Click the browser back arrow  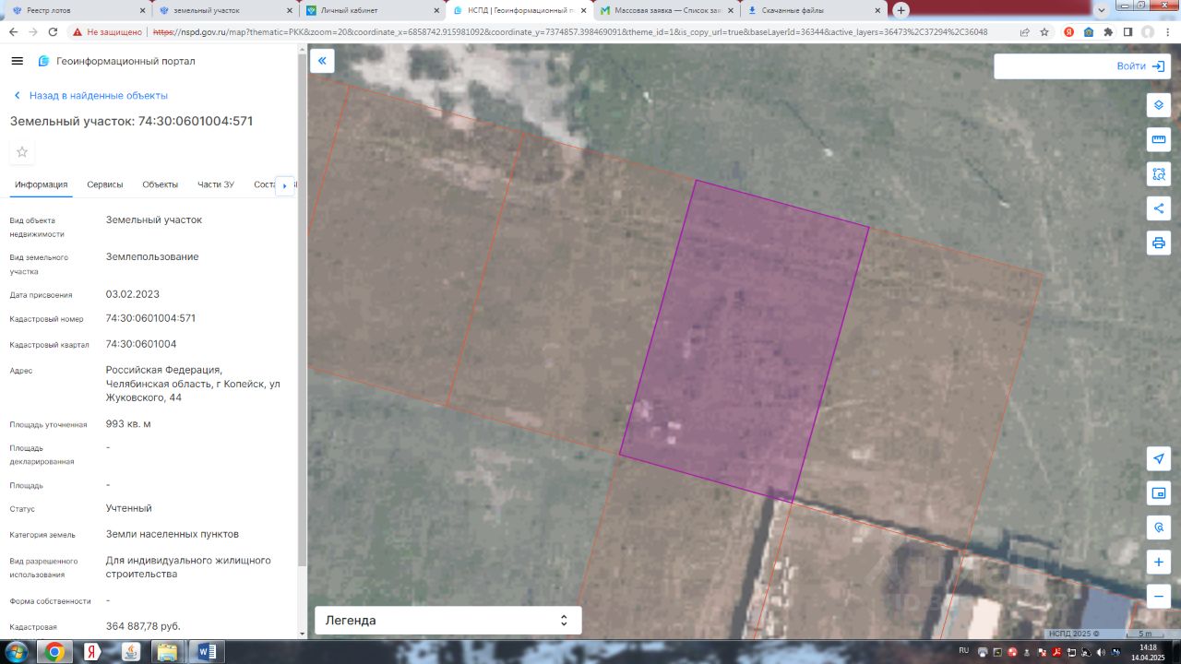pos(13,31)
